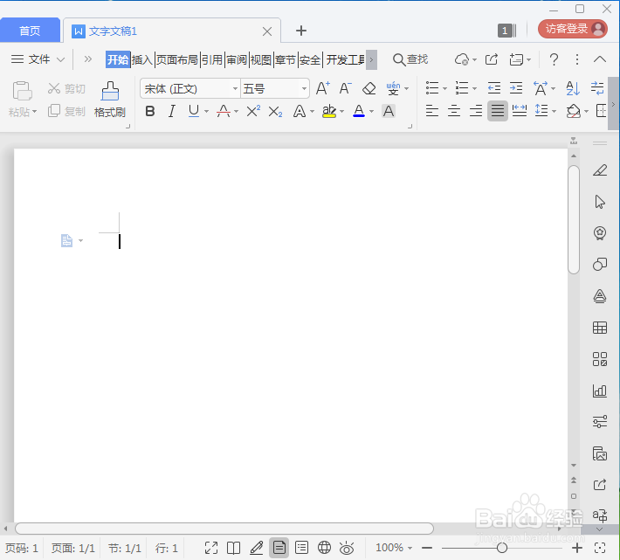The image size is (620, 560).
Task: Click the vertical scrollbar thumb
Action: pos(574,219)
